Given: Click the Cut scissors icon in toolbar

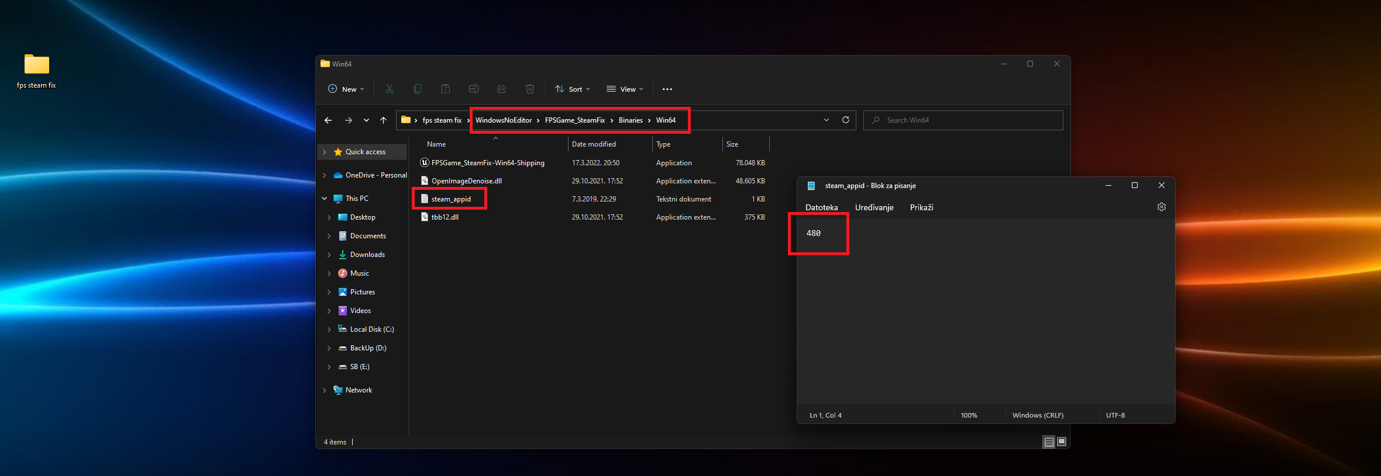Looking at the screenshot, I should pyautogui.click(x=390, y=89).
